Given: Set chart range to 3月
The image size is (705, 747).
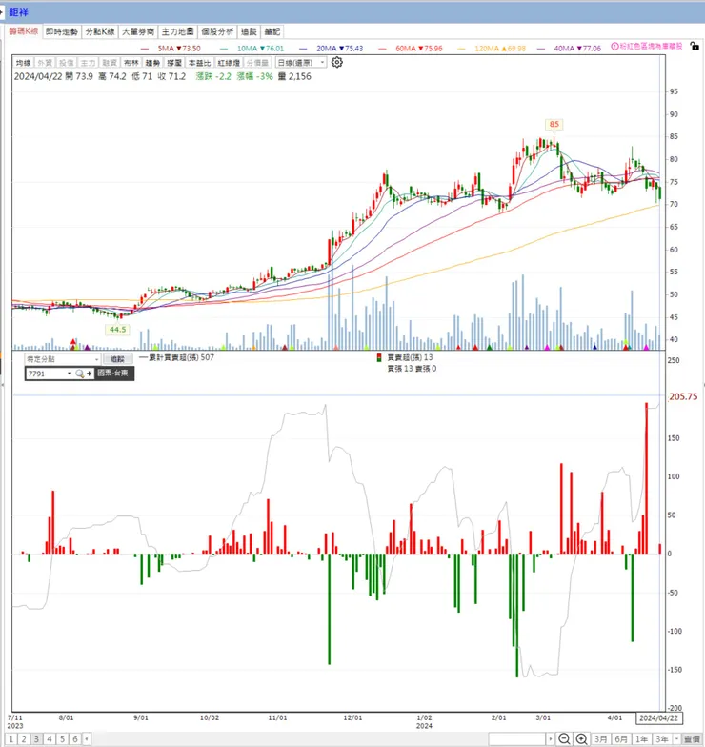Looking at the screenshot, I should coord(601,739).
